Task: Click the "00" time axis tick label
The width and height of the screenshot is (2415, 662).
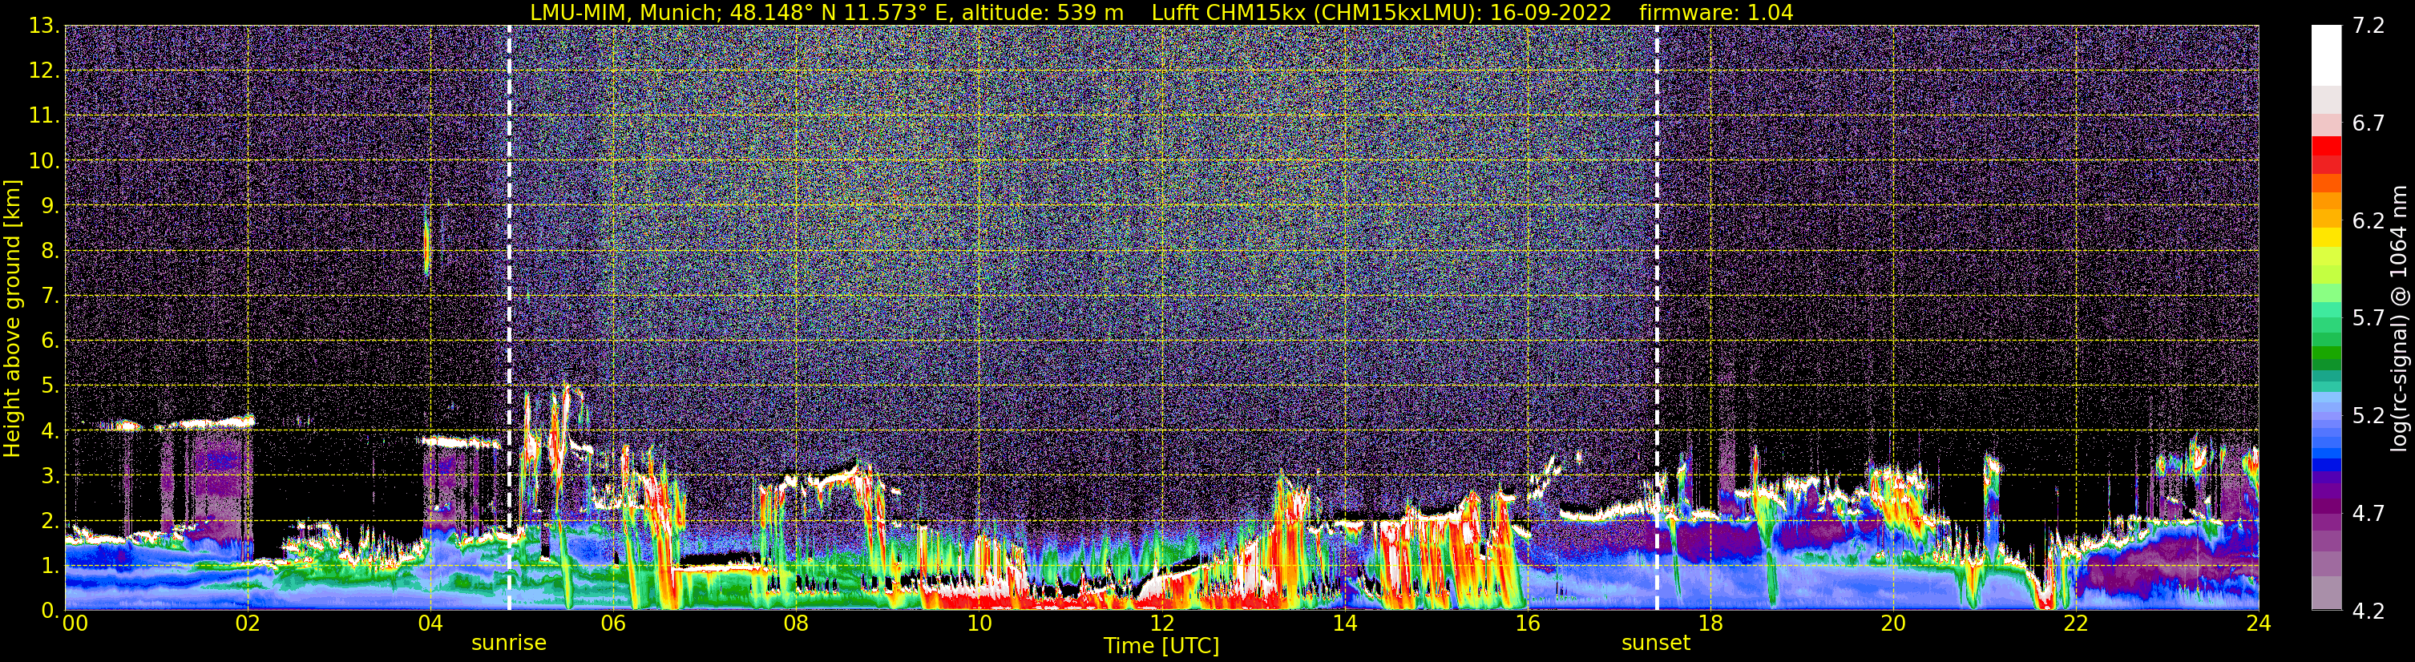Action: coord(75,624)
